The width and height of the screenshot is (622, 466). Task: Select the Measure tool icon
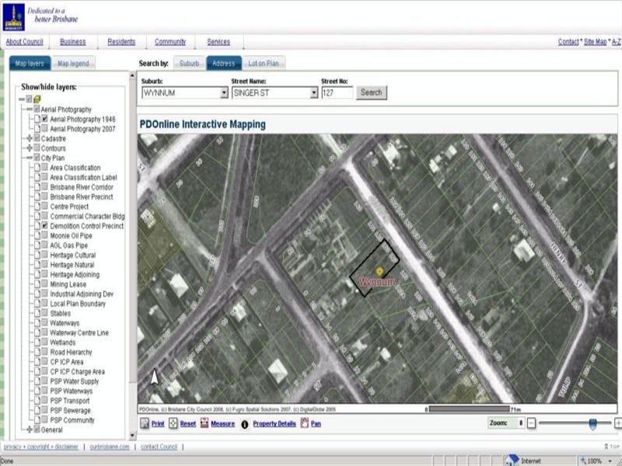point(204,424)
